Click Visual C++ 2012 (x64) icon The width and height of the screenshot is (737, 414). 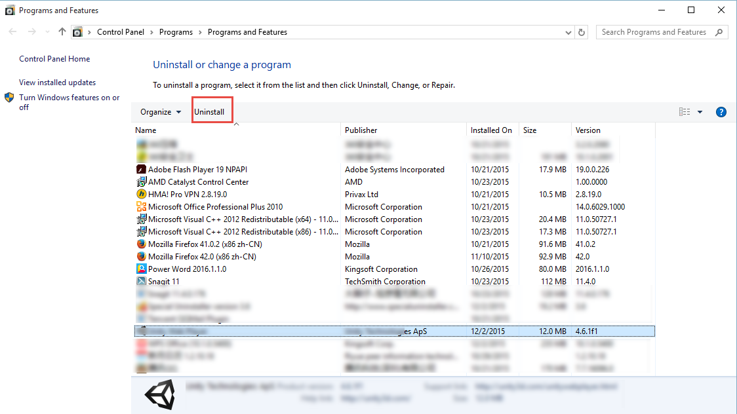(x=141, y=219)
